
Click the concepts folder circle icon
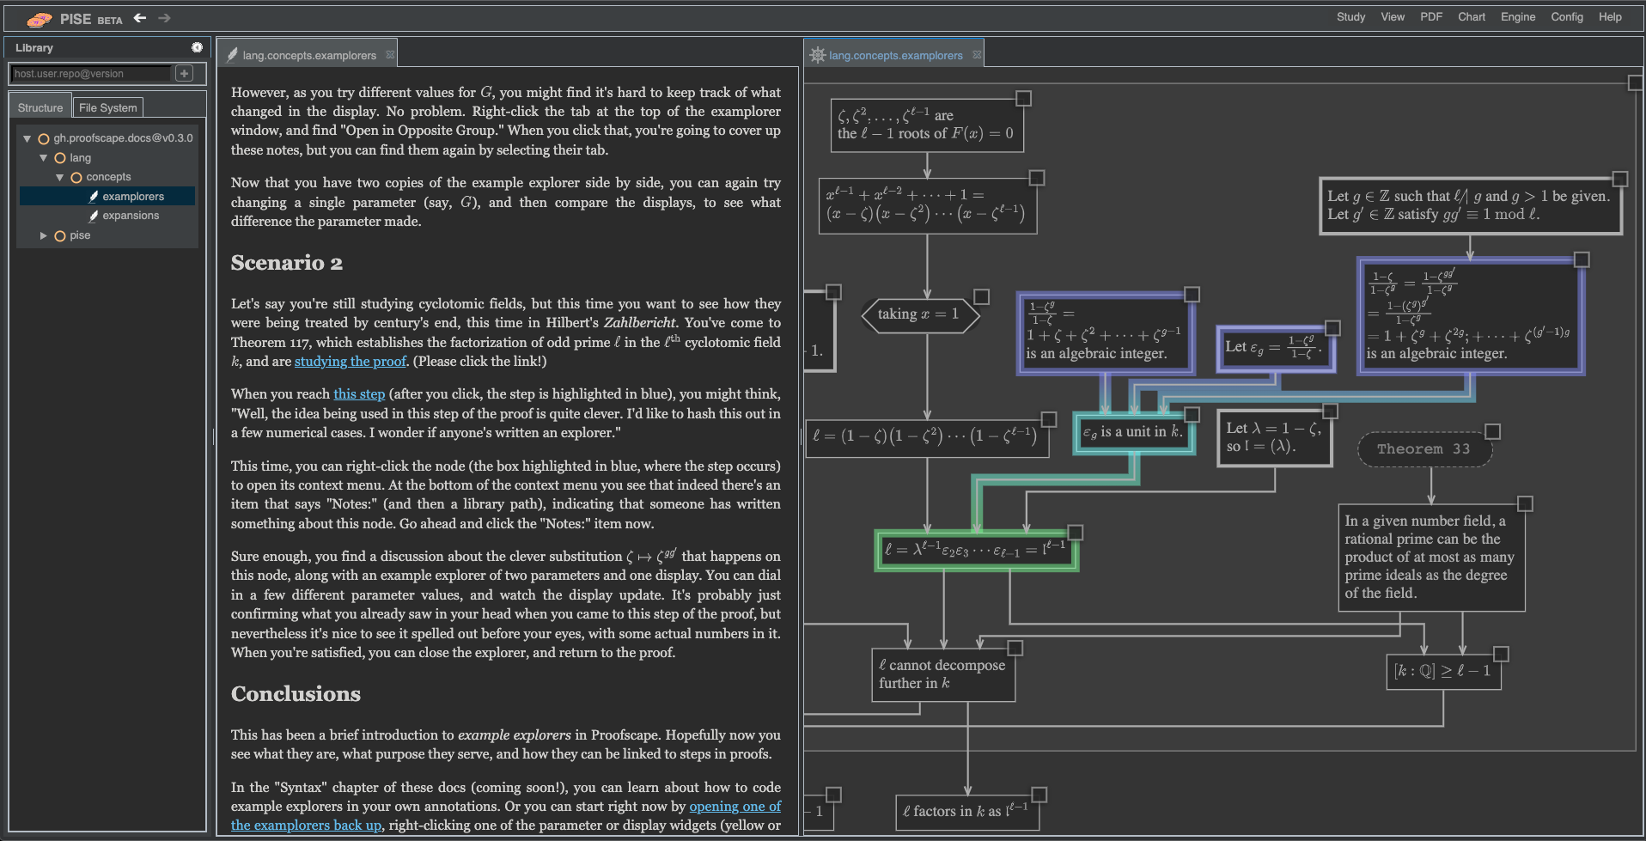click(76, 178)
